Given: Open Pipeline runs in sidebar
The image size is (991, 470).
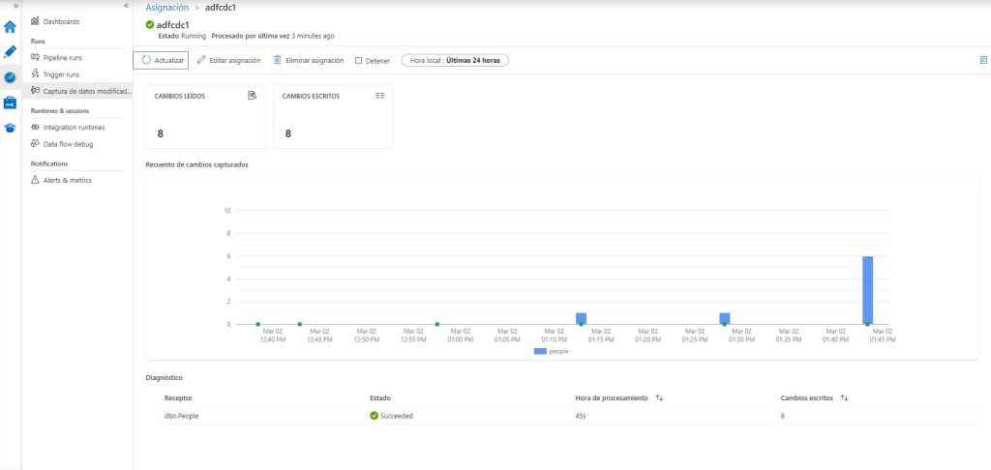Looking at the screenshot, I should coord(61,58).
